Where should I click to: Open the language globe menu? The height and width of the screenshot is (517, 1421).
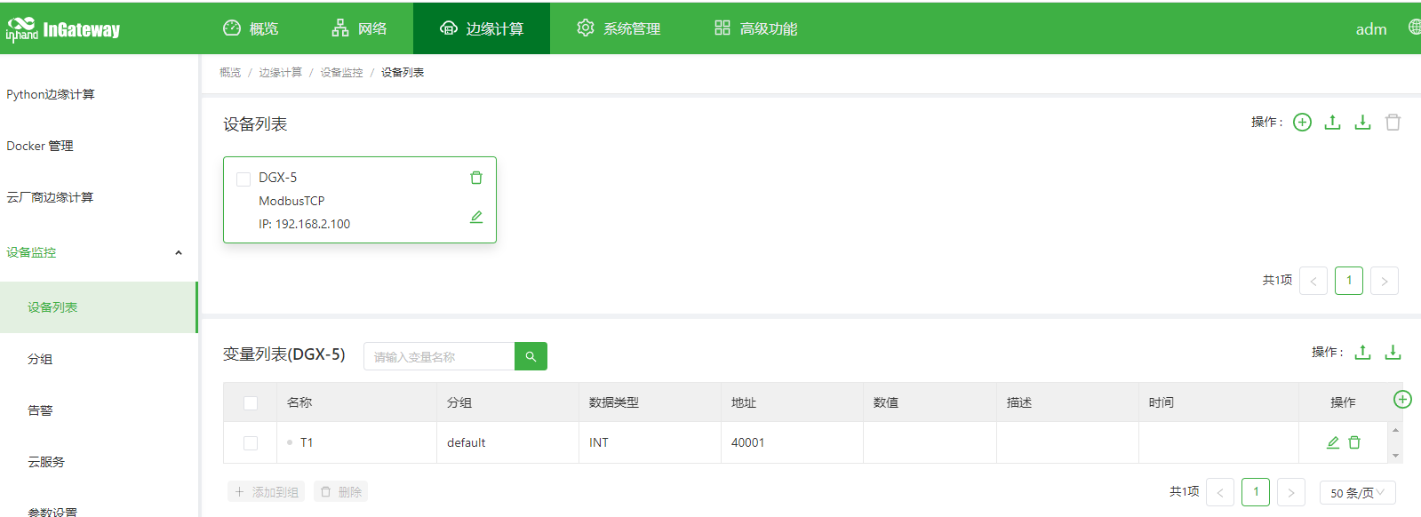(x=1414, y=28)
